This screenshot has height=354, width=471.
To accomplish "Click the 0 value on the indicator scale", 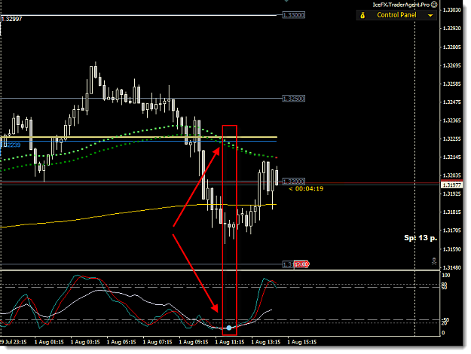I will coord(443,333).
